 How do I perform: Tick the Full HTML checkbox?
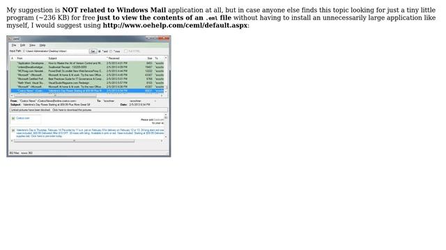coord(125,51)
